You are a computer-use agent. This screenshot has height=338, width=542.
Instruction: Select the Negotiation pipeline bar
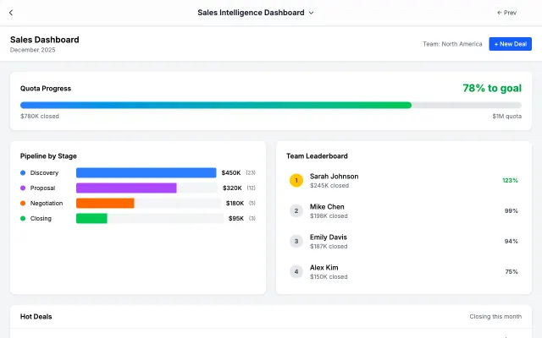(149, 203)
